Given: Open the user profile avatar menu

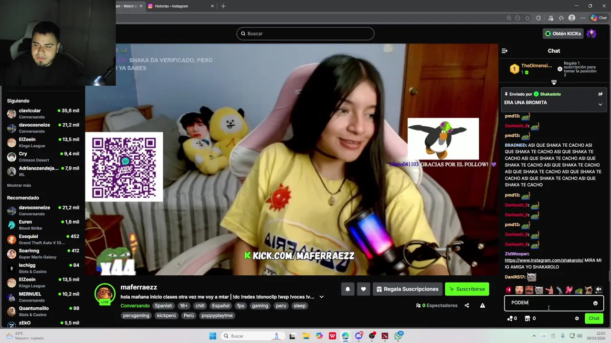Looking at the screenshot, I should pos(591,34).
